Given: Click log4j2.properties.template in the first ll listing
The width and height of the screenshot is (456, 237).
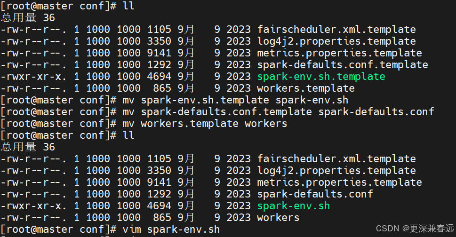Looking at the screenshot, I should point(336,41).
